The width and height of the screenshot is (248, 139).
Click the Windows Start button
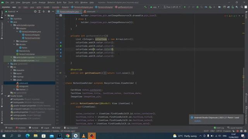pyautogui.click(x=3, y=136)
